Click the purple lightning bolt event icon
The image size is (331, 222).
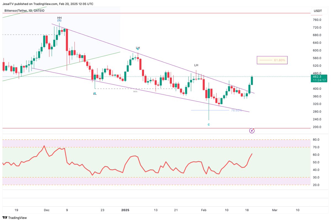click(x=252, y=131)
